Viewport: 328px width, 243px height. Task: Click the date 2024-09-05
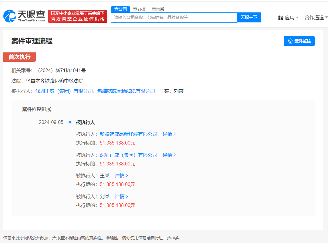click(51, 122)
